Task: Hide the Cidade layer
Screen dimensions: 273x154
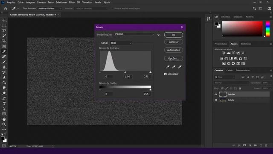Action: 216,100
